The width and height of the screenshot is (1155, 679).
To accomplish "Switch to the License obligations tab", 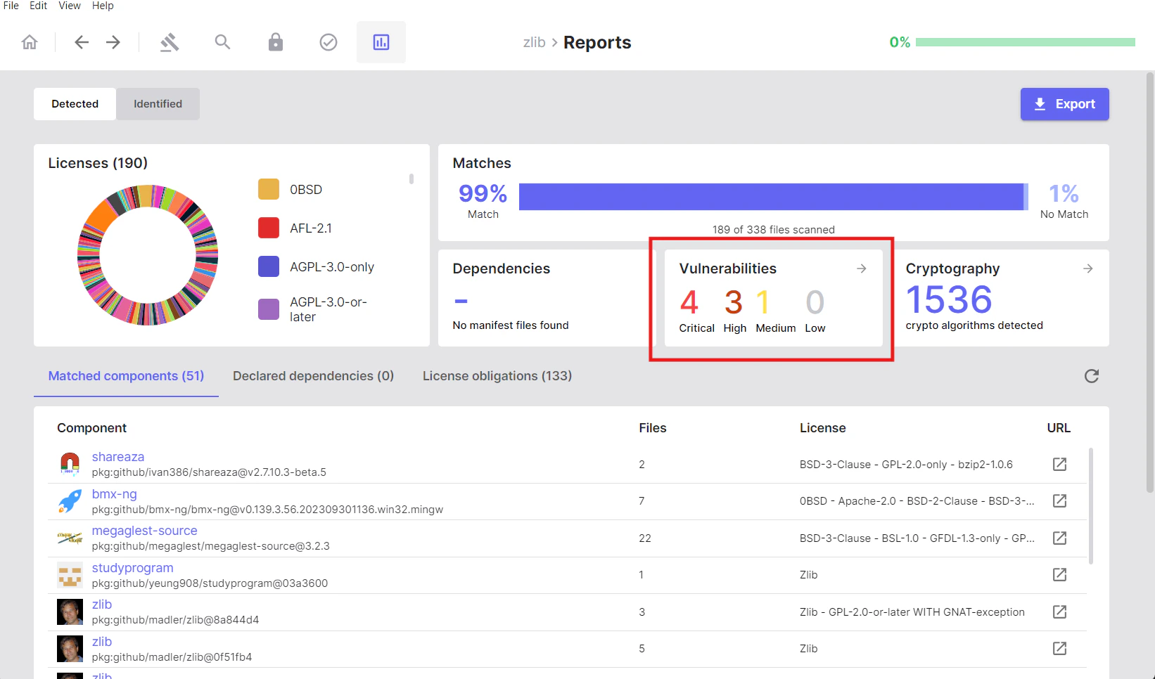I will (497, 375).
